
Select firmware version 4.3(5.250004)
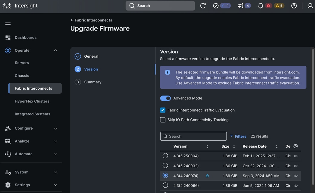coord(165,156)
